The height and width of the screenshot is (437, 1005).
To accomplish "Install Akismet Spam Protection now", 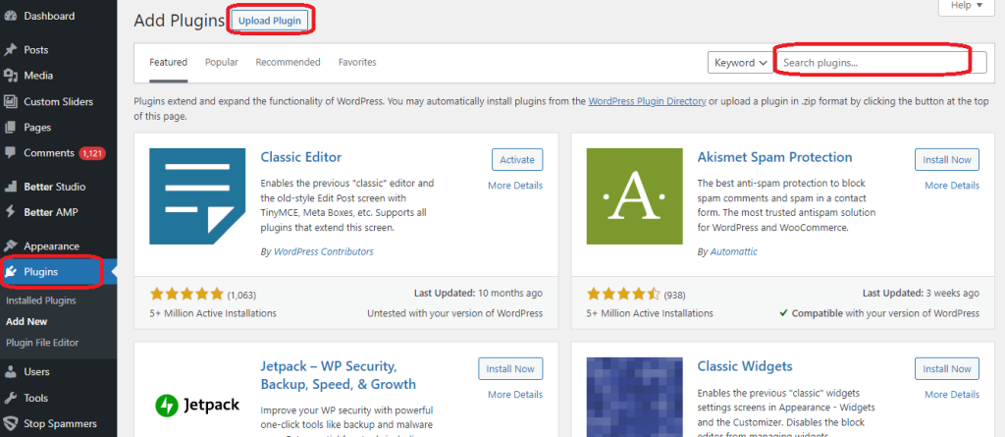I will tap(947, 160).
